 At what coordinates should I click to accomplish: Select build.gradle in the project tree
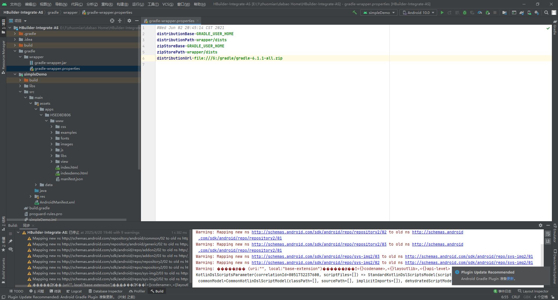pyautogui.click(x=39, y=208)
